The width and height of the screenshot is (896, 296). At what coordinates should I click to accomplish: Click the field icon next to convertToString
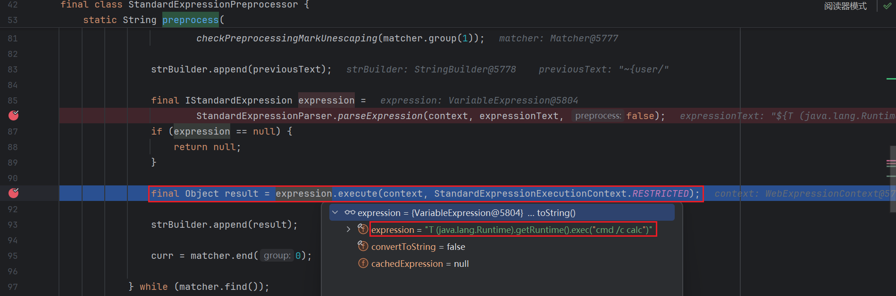(x=363, y=246)
